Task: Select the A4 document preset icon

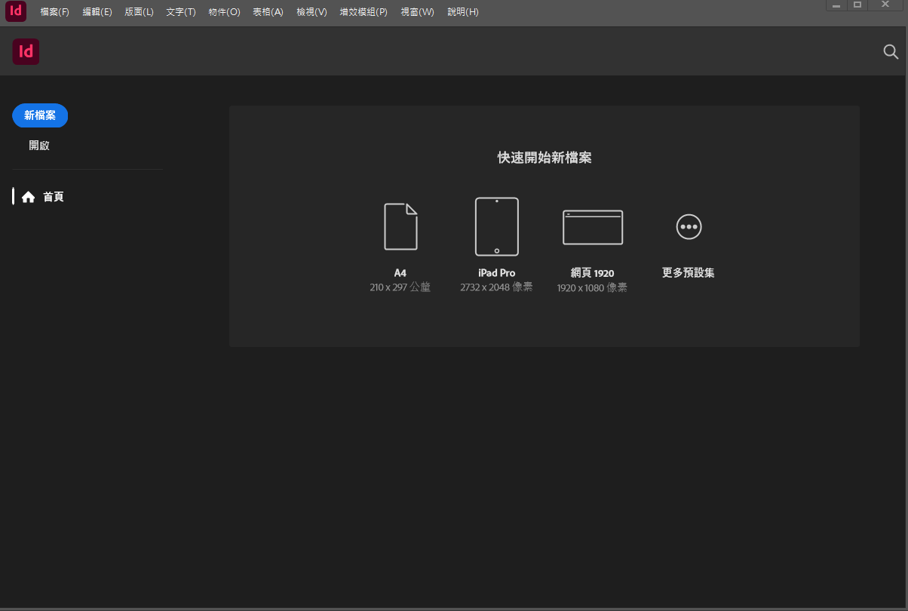Action: pos(400,226)
